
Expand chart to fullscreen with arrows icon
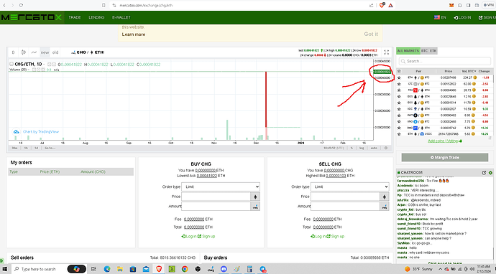pyautogui.click(x=386, y=52)
